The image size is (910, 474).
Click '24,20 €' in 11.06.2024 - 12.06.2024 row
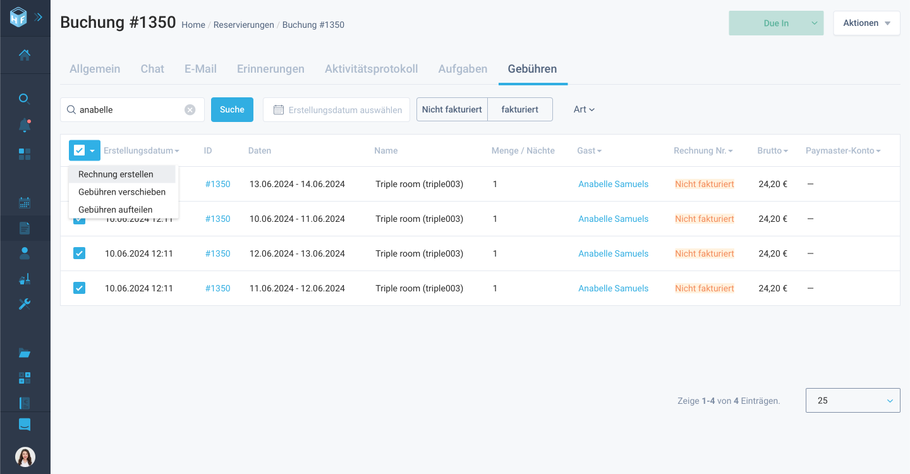coord(773,288)
